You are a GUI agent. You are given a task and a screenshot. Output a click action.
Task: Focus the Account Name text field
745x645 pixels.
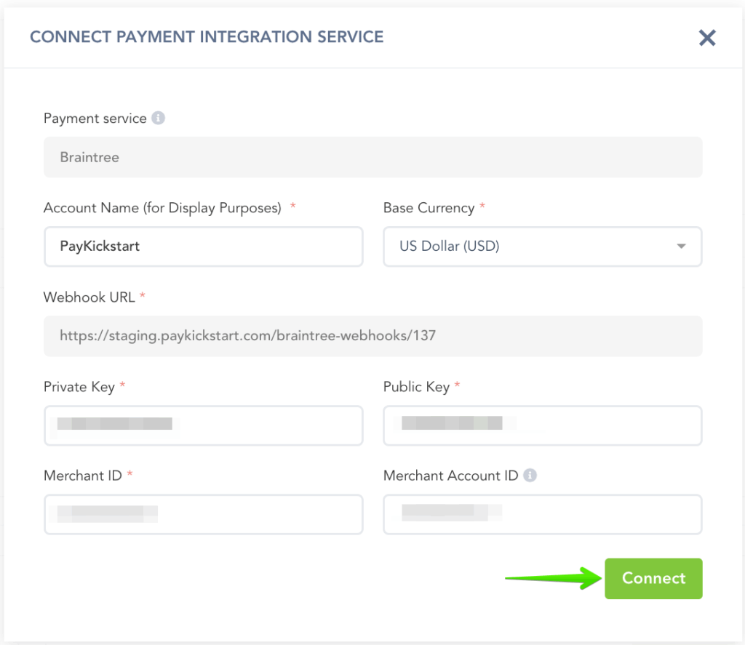(x=203, y=247)
